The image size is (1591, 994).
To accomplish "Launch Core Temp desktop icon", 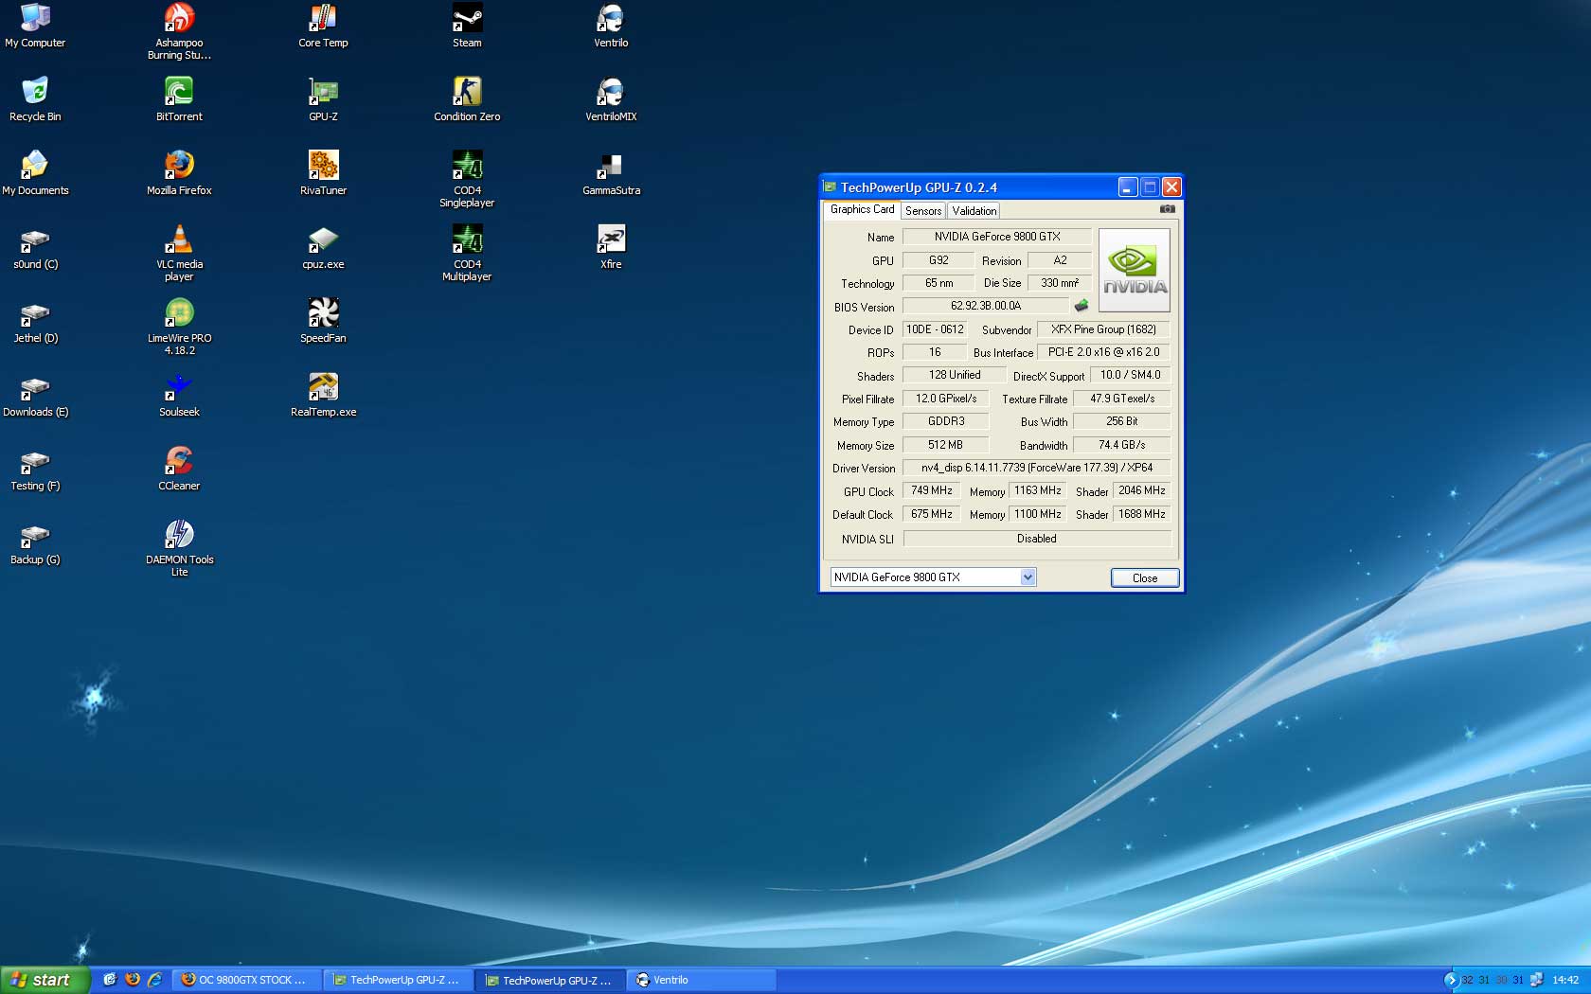I will pos(323,26).
